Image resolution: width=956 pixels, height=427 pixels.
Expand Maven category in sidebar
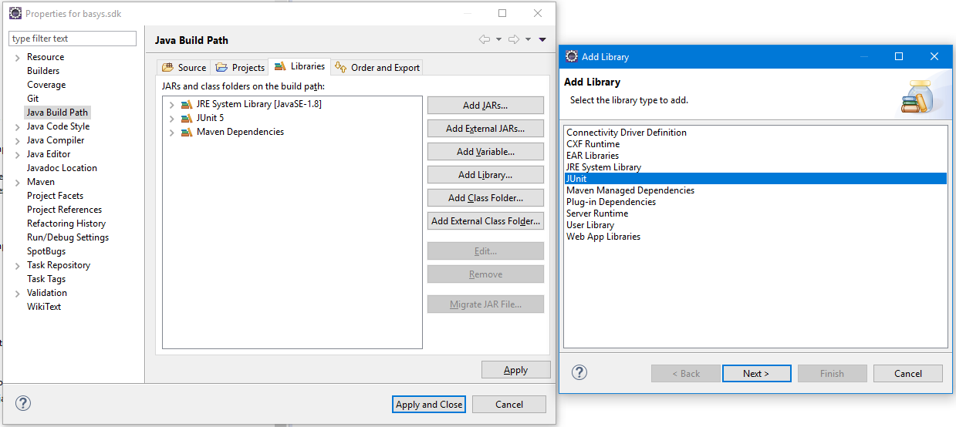(17, 183)
